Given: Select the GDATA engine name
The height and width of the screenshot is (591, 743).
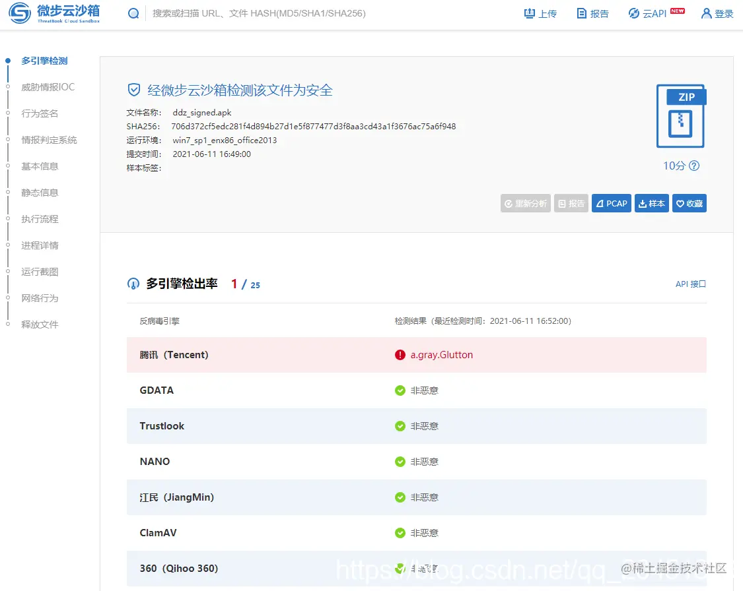Looking at the screenshot, I should click(x=157, y=390).
